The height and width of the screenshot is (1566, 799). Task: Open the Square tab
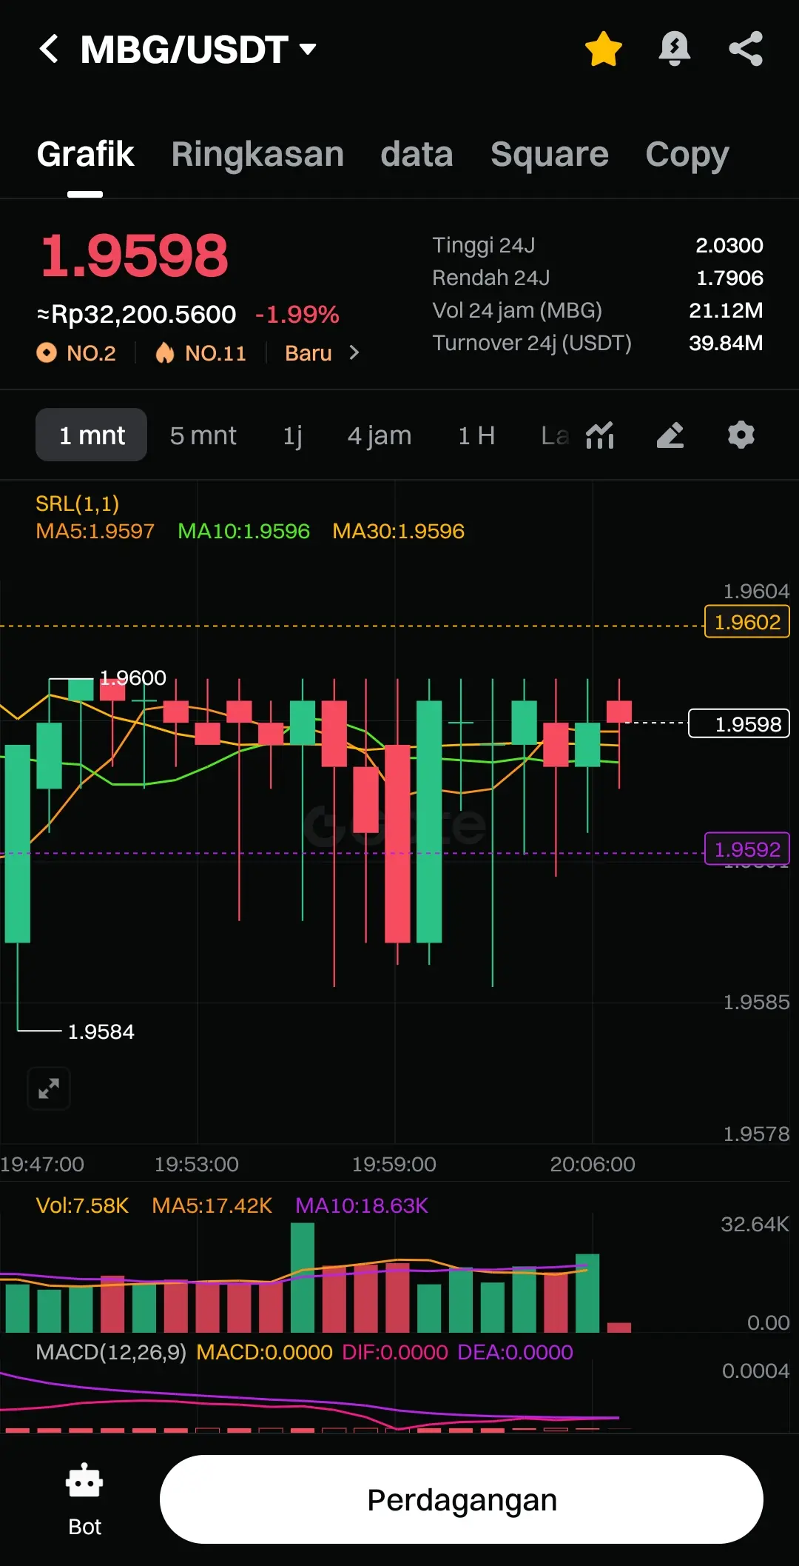[550, 154]
